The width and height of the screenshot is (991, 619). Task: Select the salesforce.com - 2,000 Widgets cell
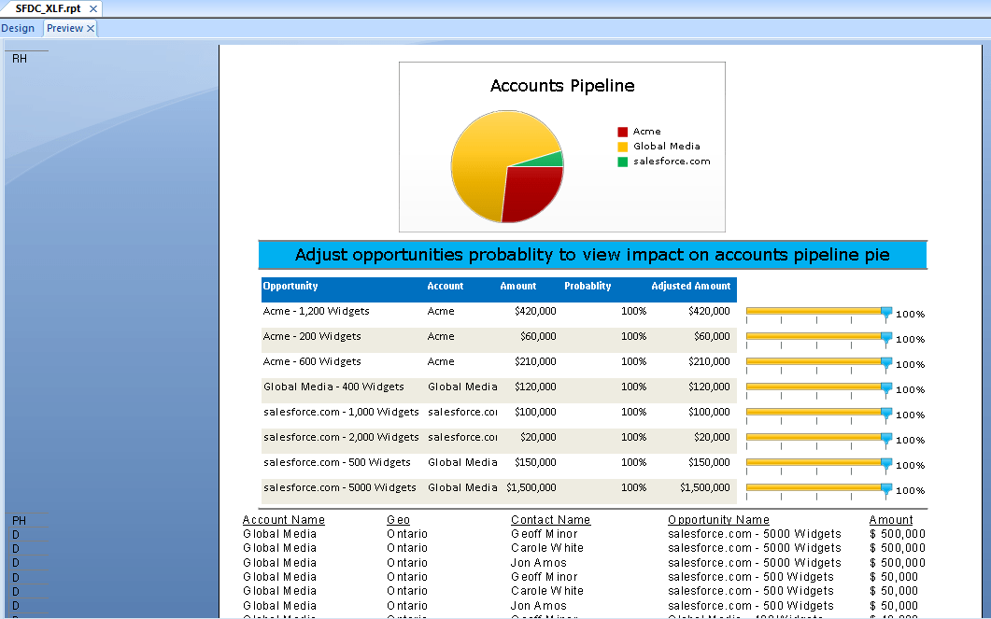point(341,438)
